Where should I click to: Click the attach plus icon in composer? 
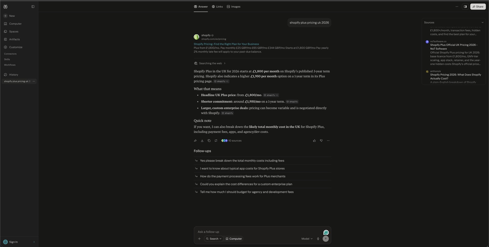coord(199,239)
